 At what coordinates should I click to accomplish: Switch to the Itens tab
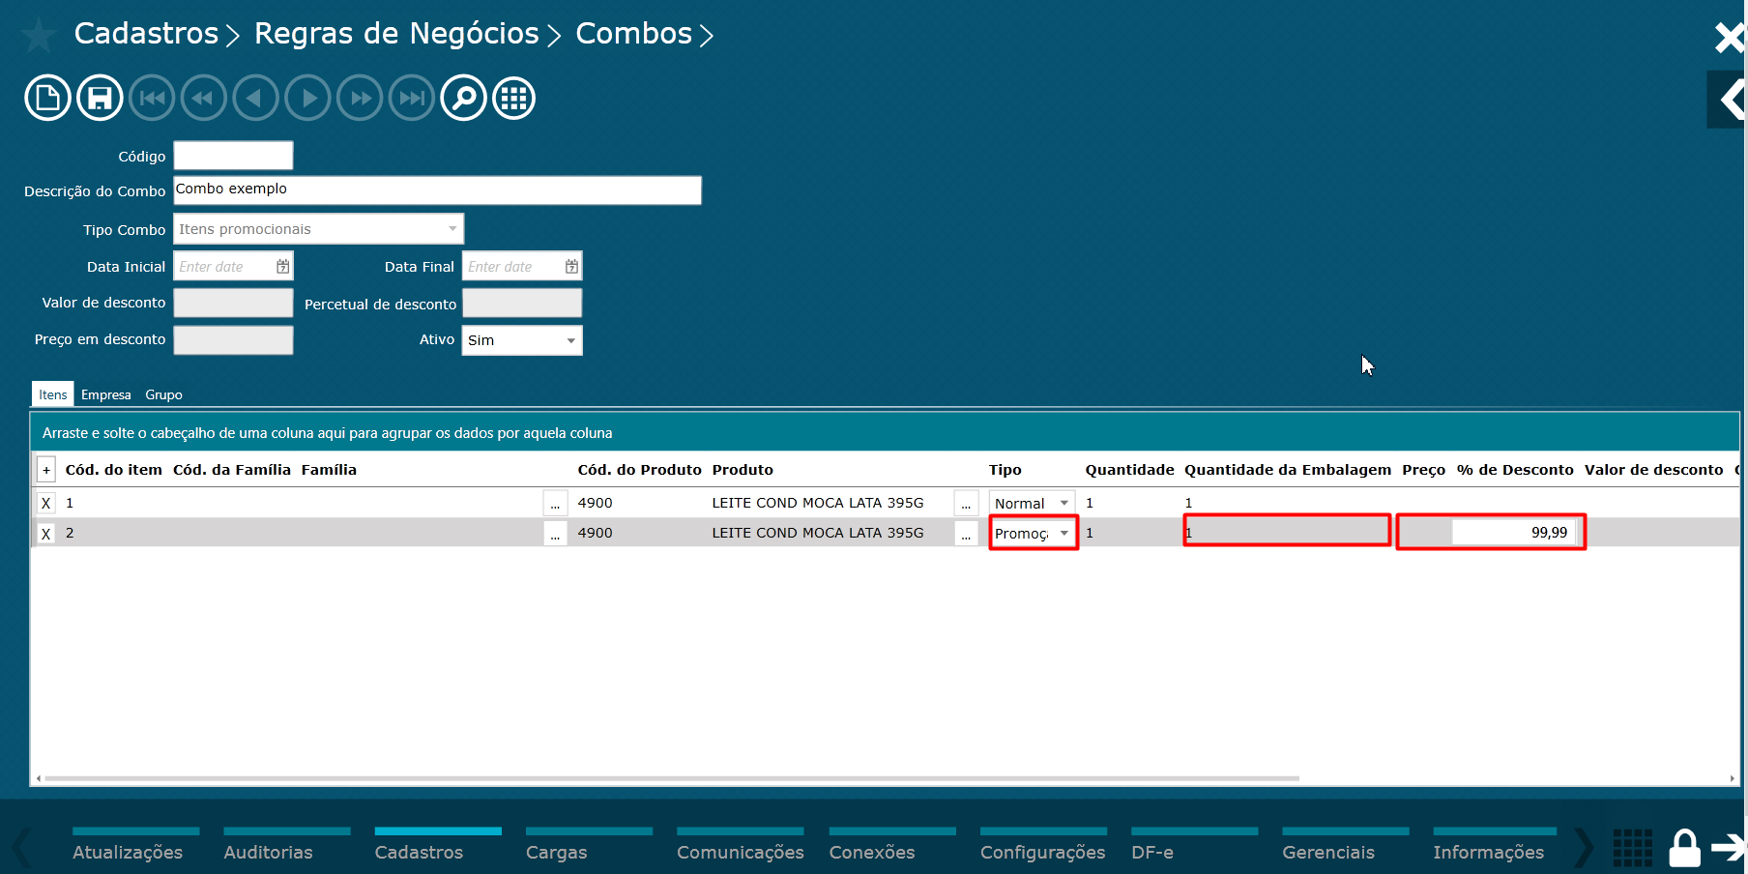pos(53,394)
